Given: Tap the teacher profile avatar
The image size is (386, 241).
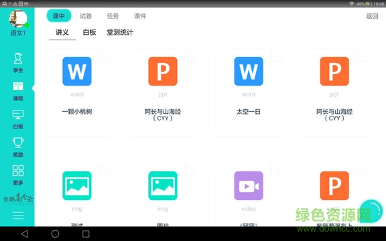Looking at the screenshot, I should click(x=18, y=18).
